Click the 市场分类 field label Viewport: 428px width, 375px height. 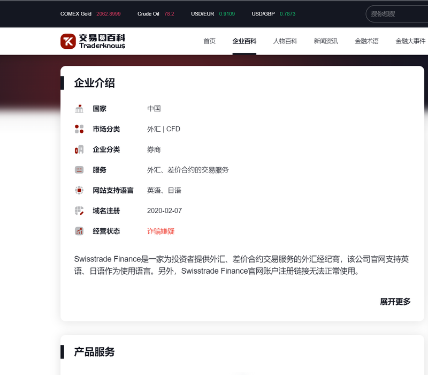[x=106, y=129]
